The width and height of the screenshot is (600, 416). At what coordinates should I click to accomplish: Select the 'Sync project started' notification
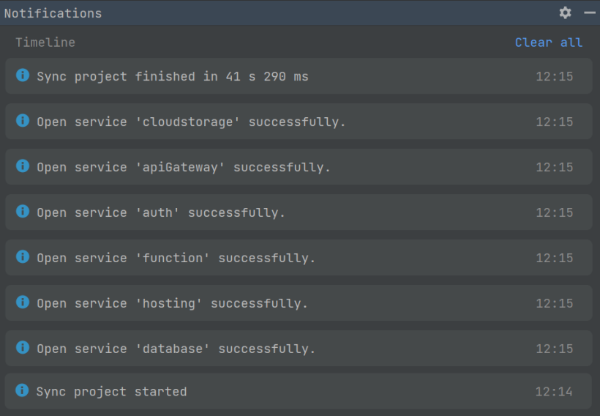click(299, 391)
